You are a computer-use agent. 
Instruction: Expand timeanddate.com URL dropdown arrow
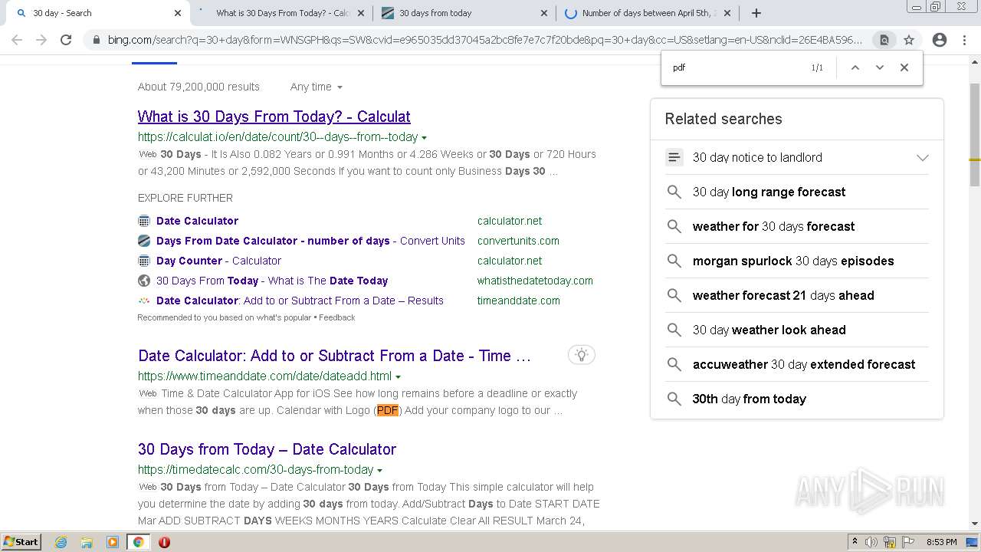click(398, 376)
